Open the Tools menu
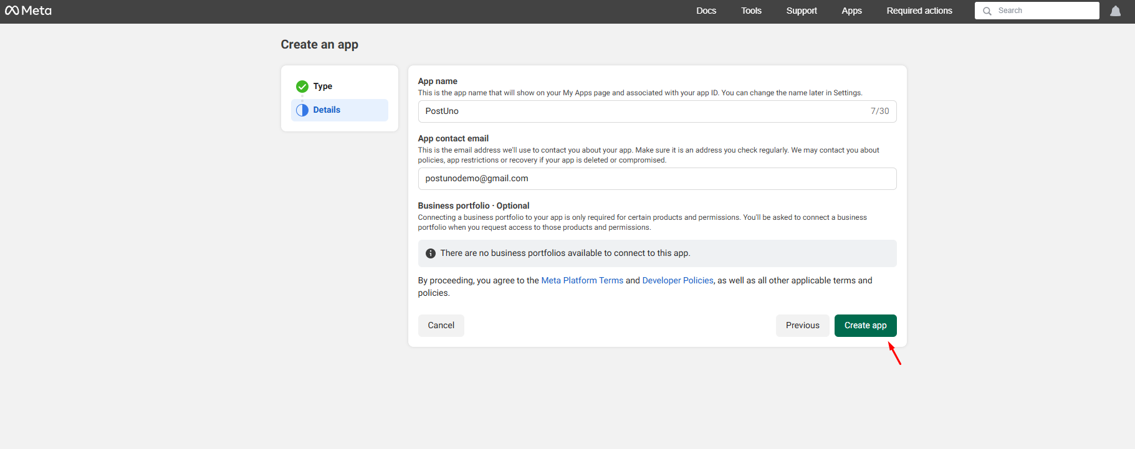Image resolution: width=1135 pixels, height=449 pixels. click(x=751, y=11)
